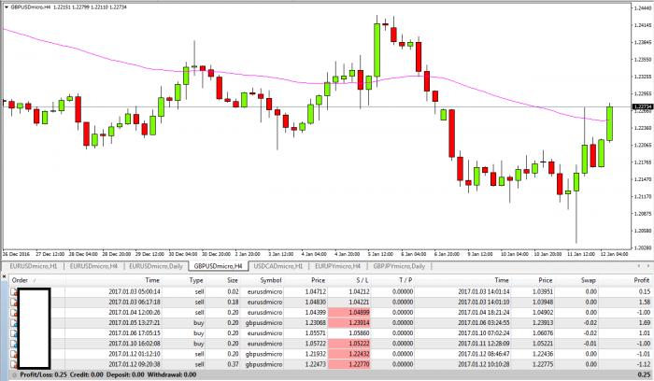Click the close time 2017.01.11 12:28:09

[484, 344]
